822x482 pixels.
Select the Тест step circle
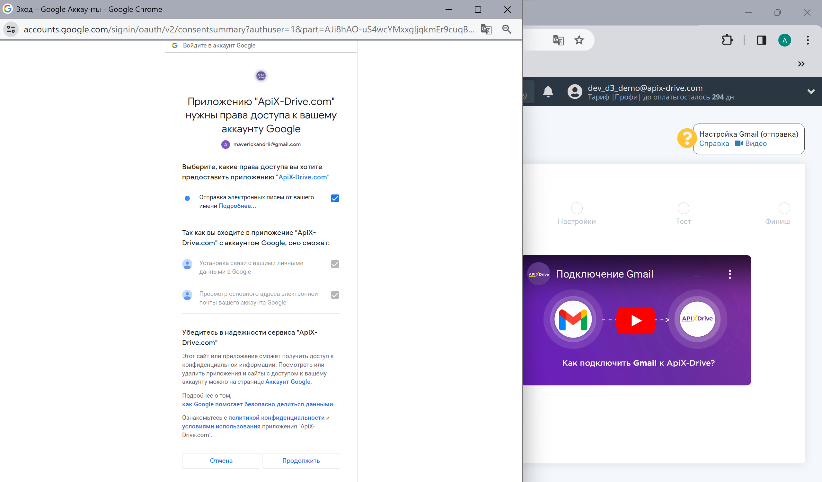pyautogui.click(x=683, y=208)
